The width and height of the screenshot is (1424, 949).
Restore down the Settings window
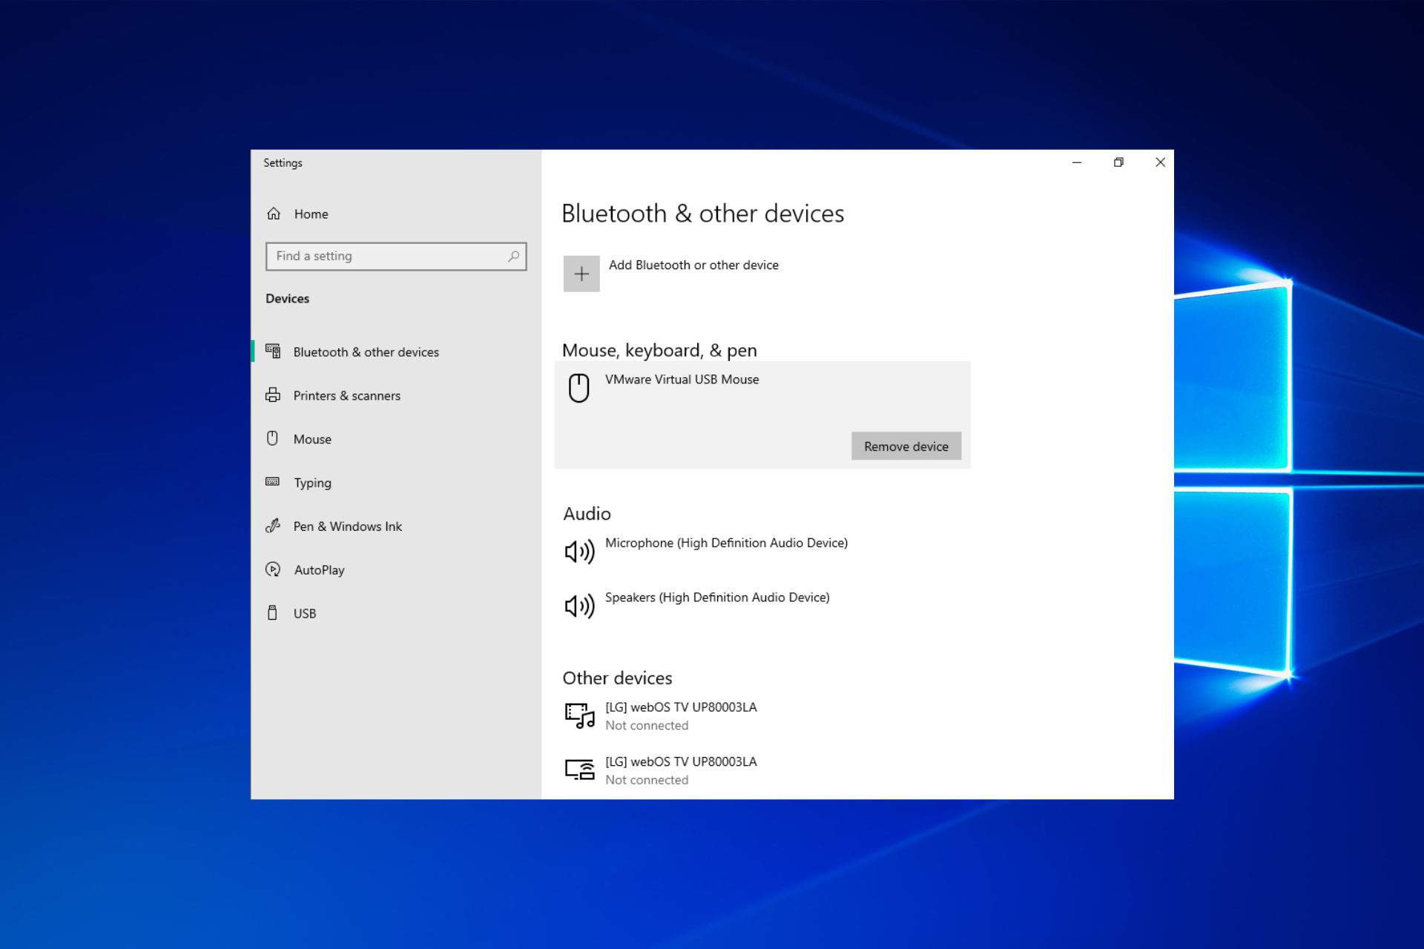tap(1118, 162)
